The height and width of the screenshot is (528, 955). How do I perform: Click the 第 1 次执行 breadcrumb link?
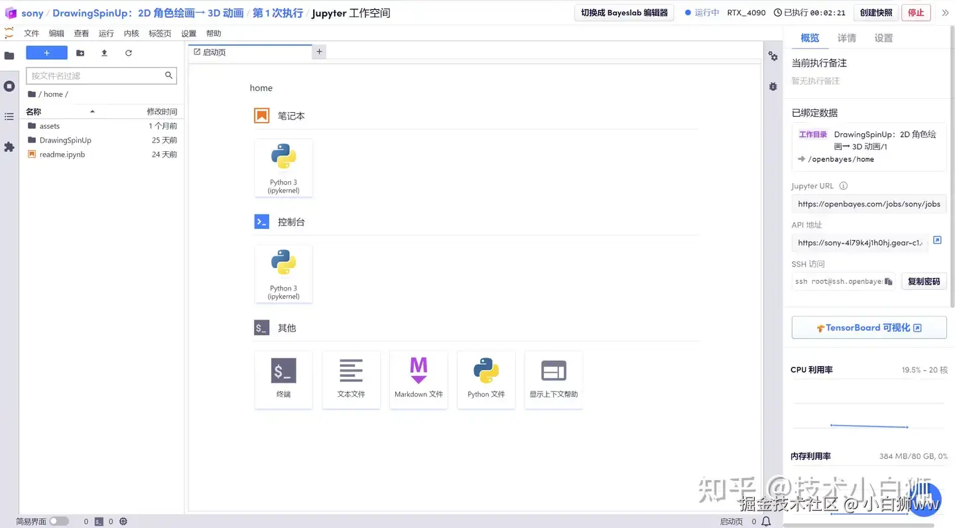click(278, 13)
